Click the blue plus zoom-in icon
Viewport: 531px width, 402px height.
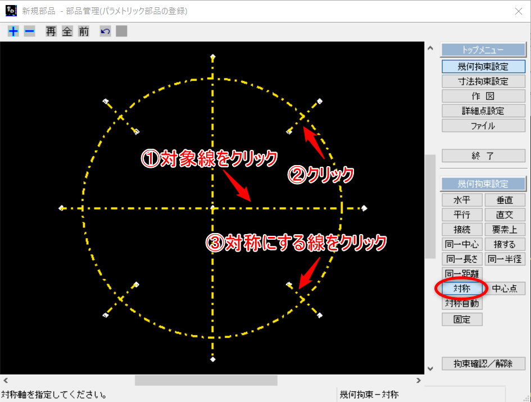[x=13, y=31]
